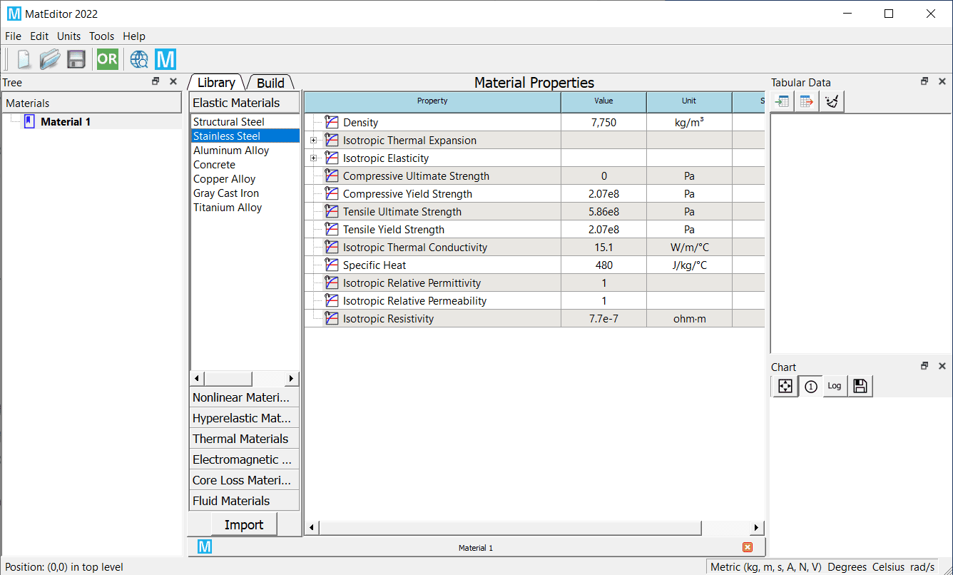The height and width of the screenshot is (575, 953).
Task: Close the Tree panel
Action: tap(173, 82)
